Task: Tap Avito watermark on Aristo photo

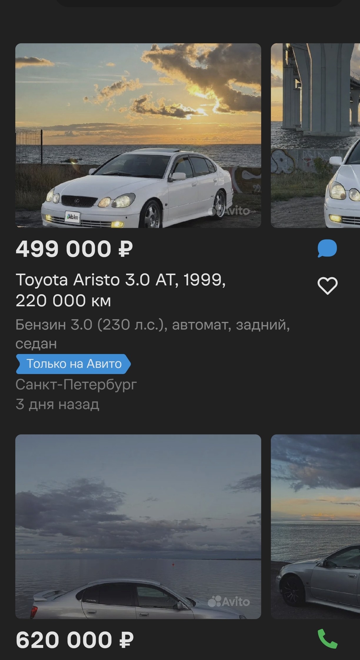Action: tap(229, 211)
